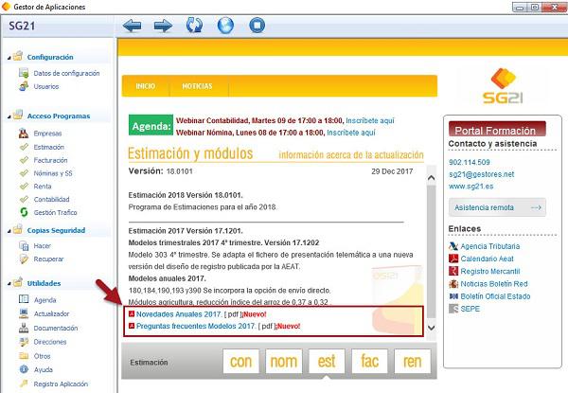The image size is (568, 393).
Task: Click the globe home icon
Action: pos(226,26)
